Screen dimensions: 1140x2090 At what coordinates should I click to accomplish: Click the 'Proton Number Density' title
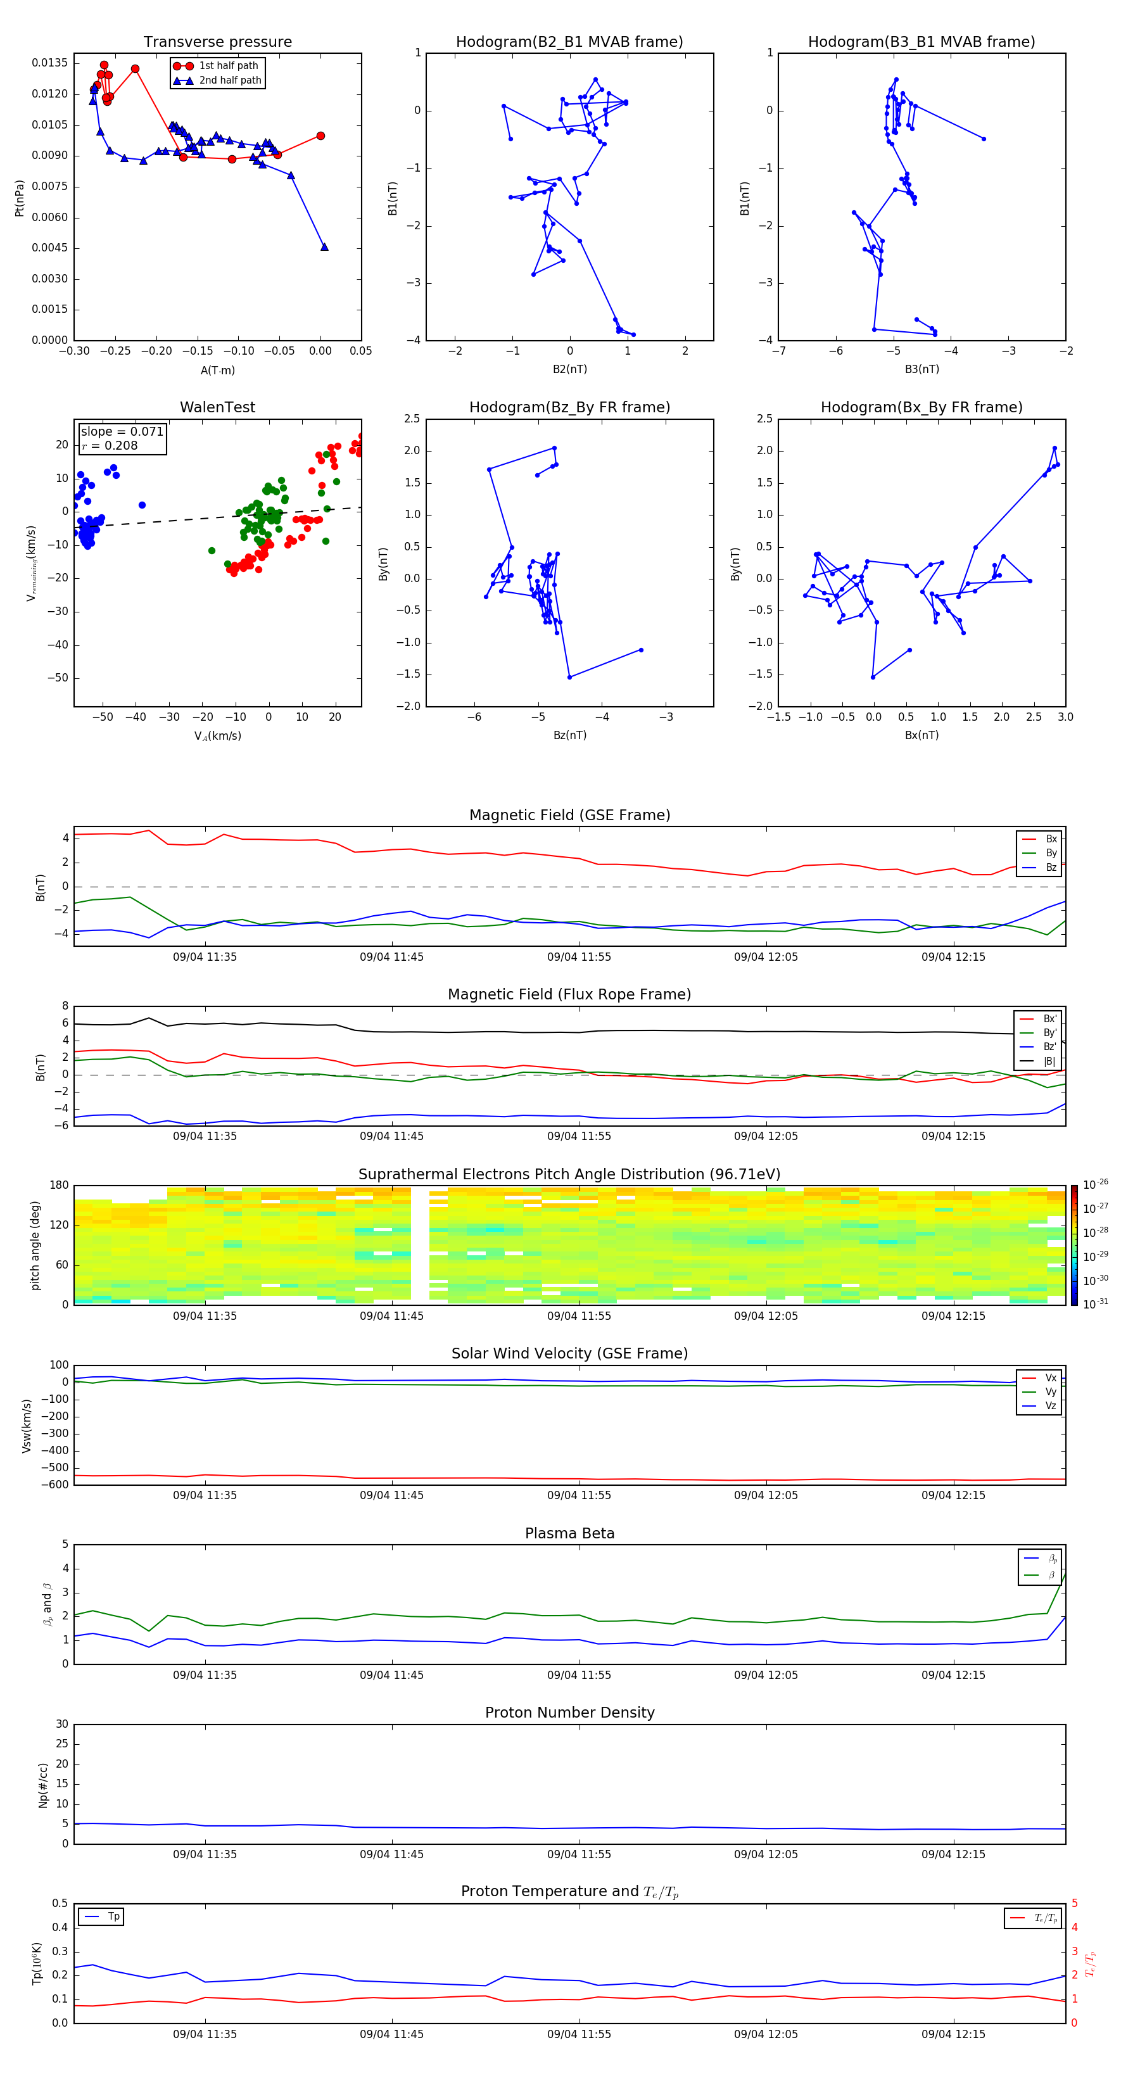click(569, 1714)
